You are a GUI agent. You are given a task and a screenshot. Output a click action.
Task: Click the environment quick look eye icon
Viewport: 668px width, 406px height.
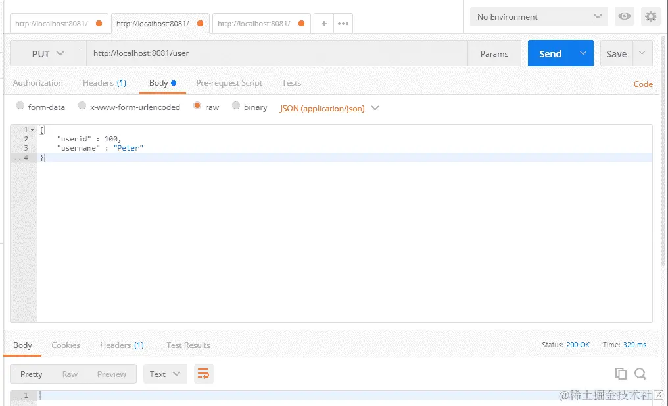tap(625, 16)
